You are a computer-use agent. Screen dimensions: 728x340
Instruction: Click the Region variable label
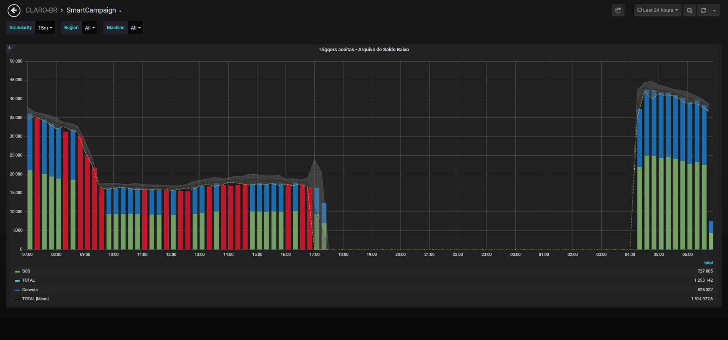[x=71, y=28]
